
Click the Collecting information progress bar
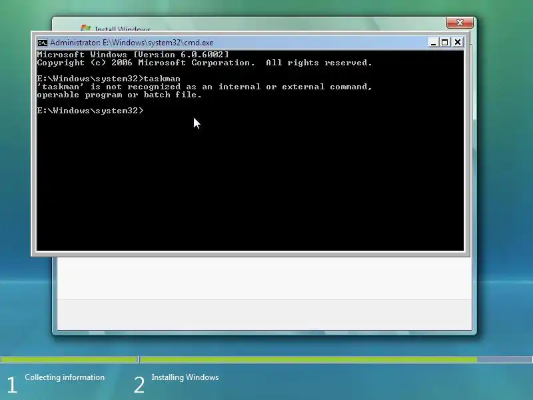[69, 359]
